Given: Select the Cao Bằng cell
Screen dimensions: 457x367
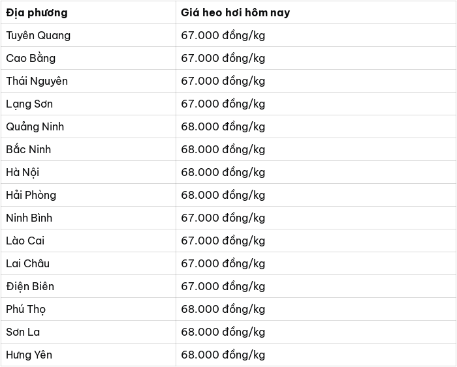Looking at the screenshot, I should click(88, 58).
